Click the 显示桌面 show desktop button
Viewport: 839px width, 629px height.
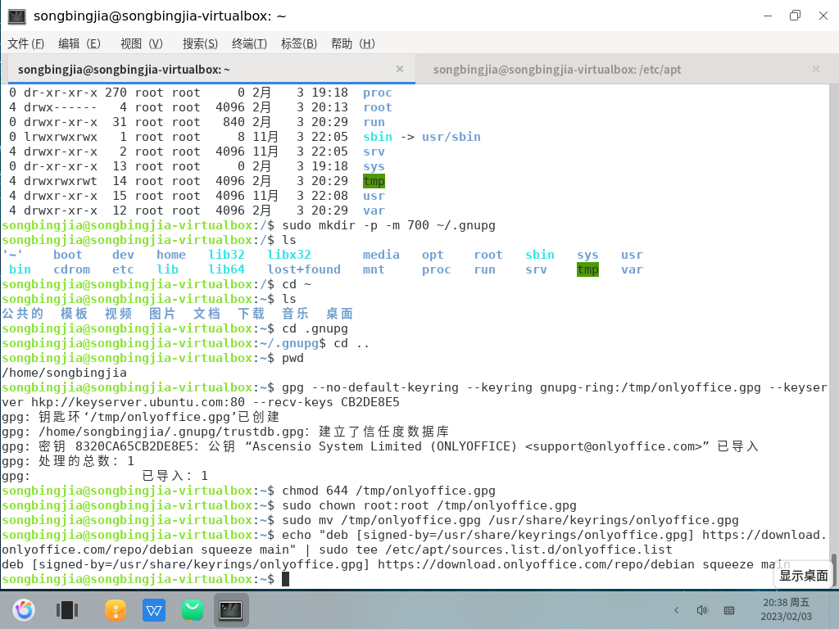(803, 576)
